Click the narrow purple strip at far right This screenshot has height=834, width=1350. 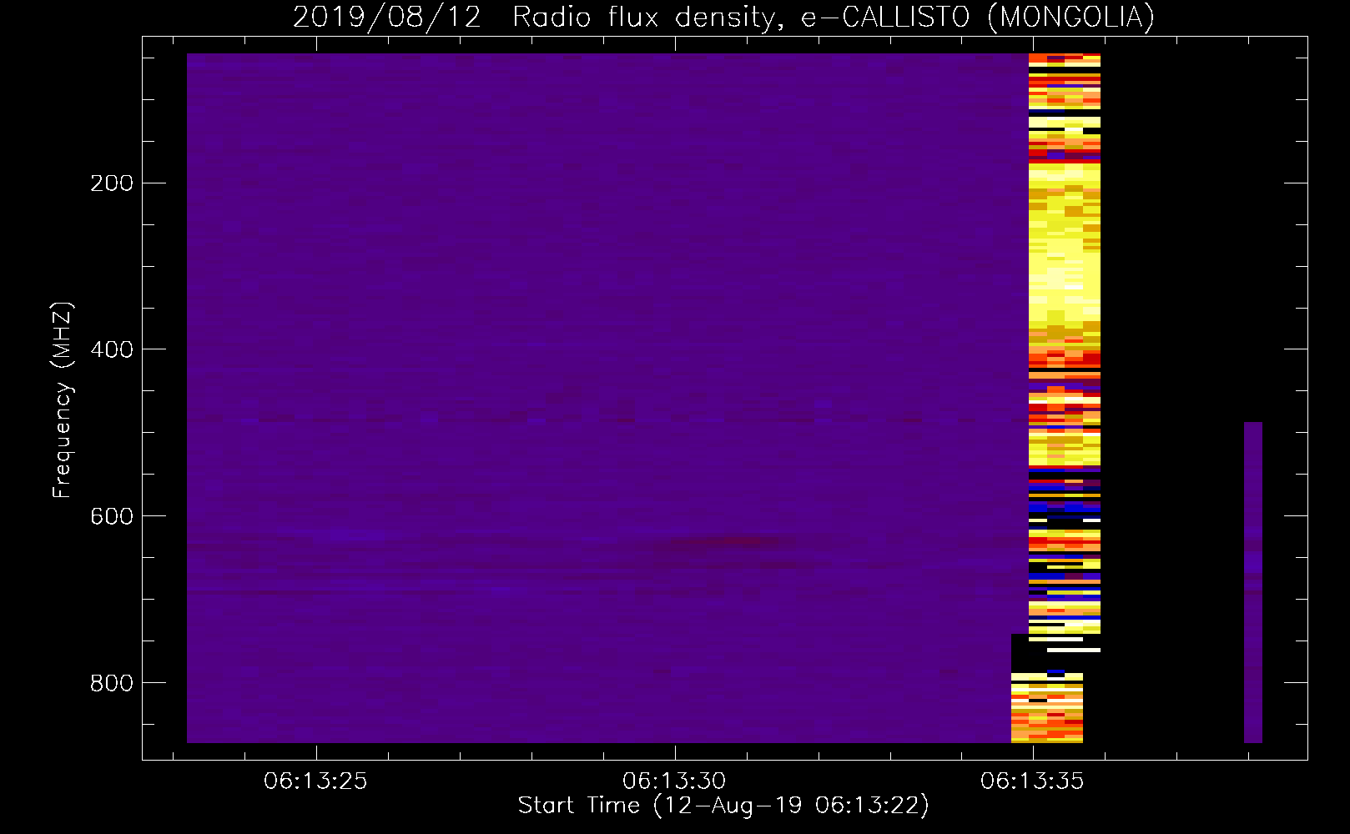coord(1253,582)
